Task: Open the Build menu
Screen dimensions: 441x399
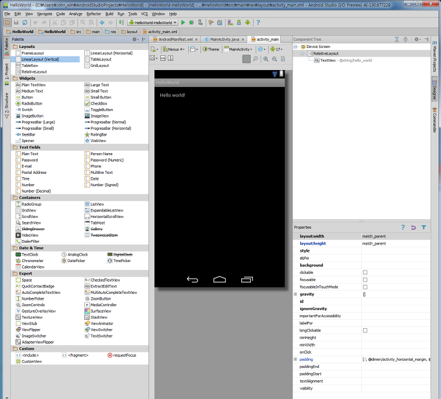Action: tap(109, 14)
